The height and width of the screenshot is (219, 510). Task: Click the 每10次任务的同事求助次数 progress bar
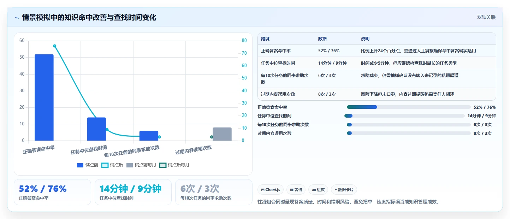click(x=409, y=125)
